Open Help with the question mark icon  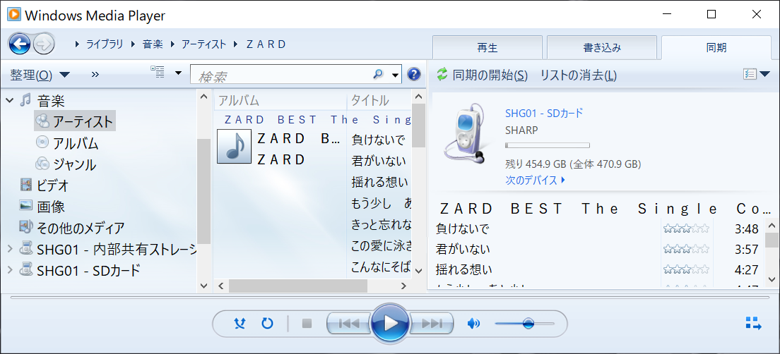[x=414, y=75]
